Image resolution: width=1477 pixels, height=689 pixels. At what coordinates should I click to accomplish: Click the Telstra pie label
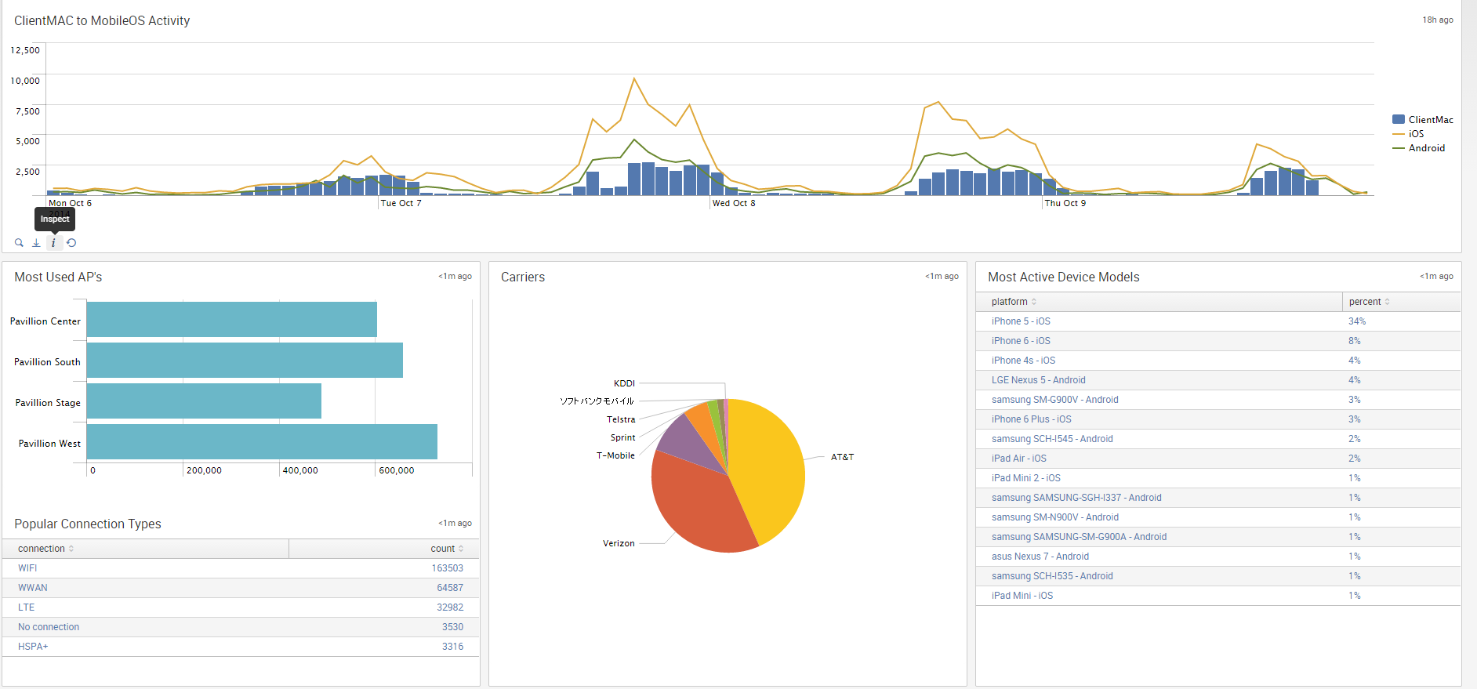[621, 419]
